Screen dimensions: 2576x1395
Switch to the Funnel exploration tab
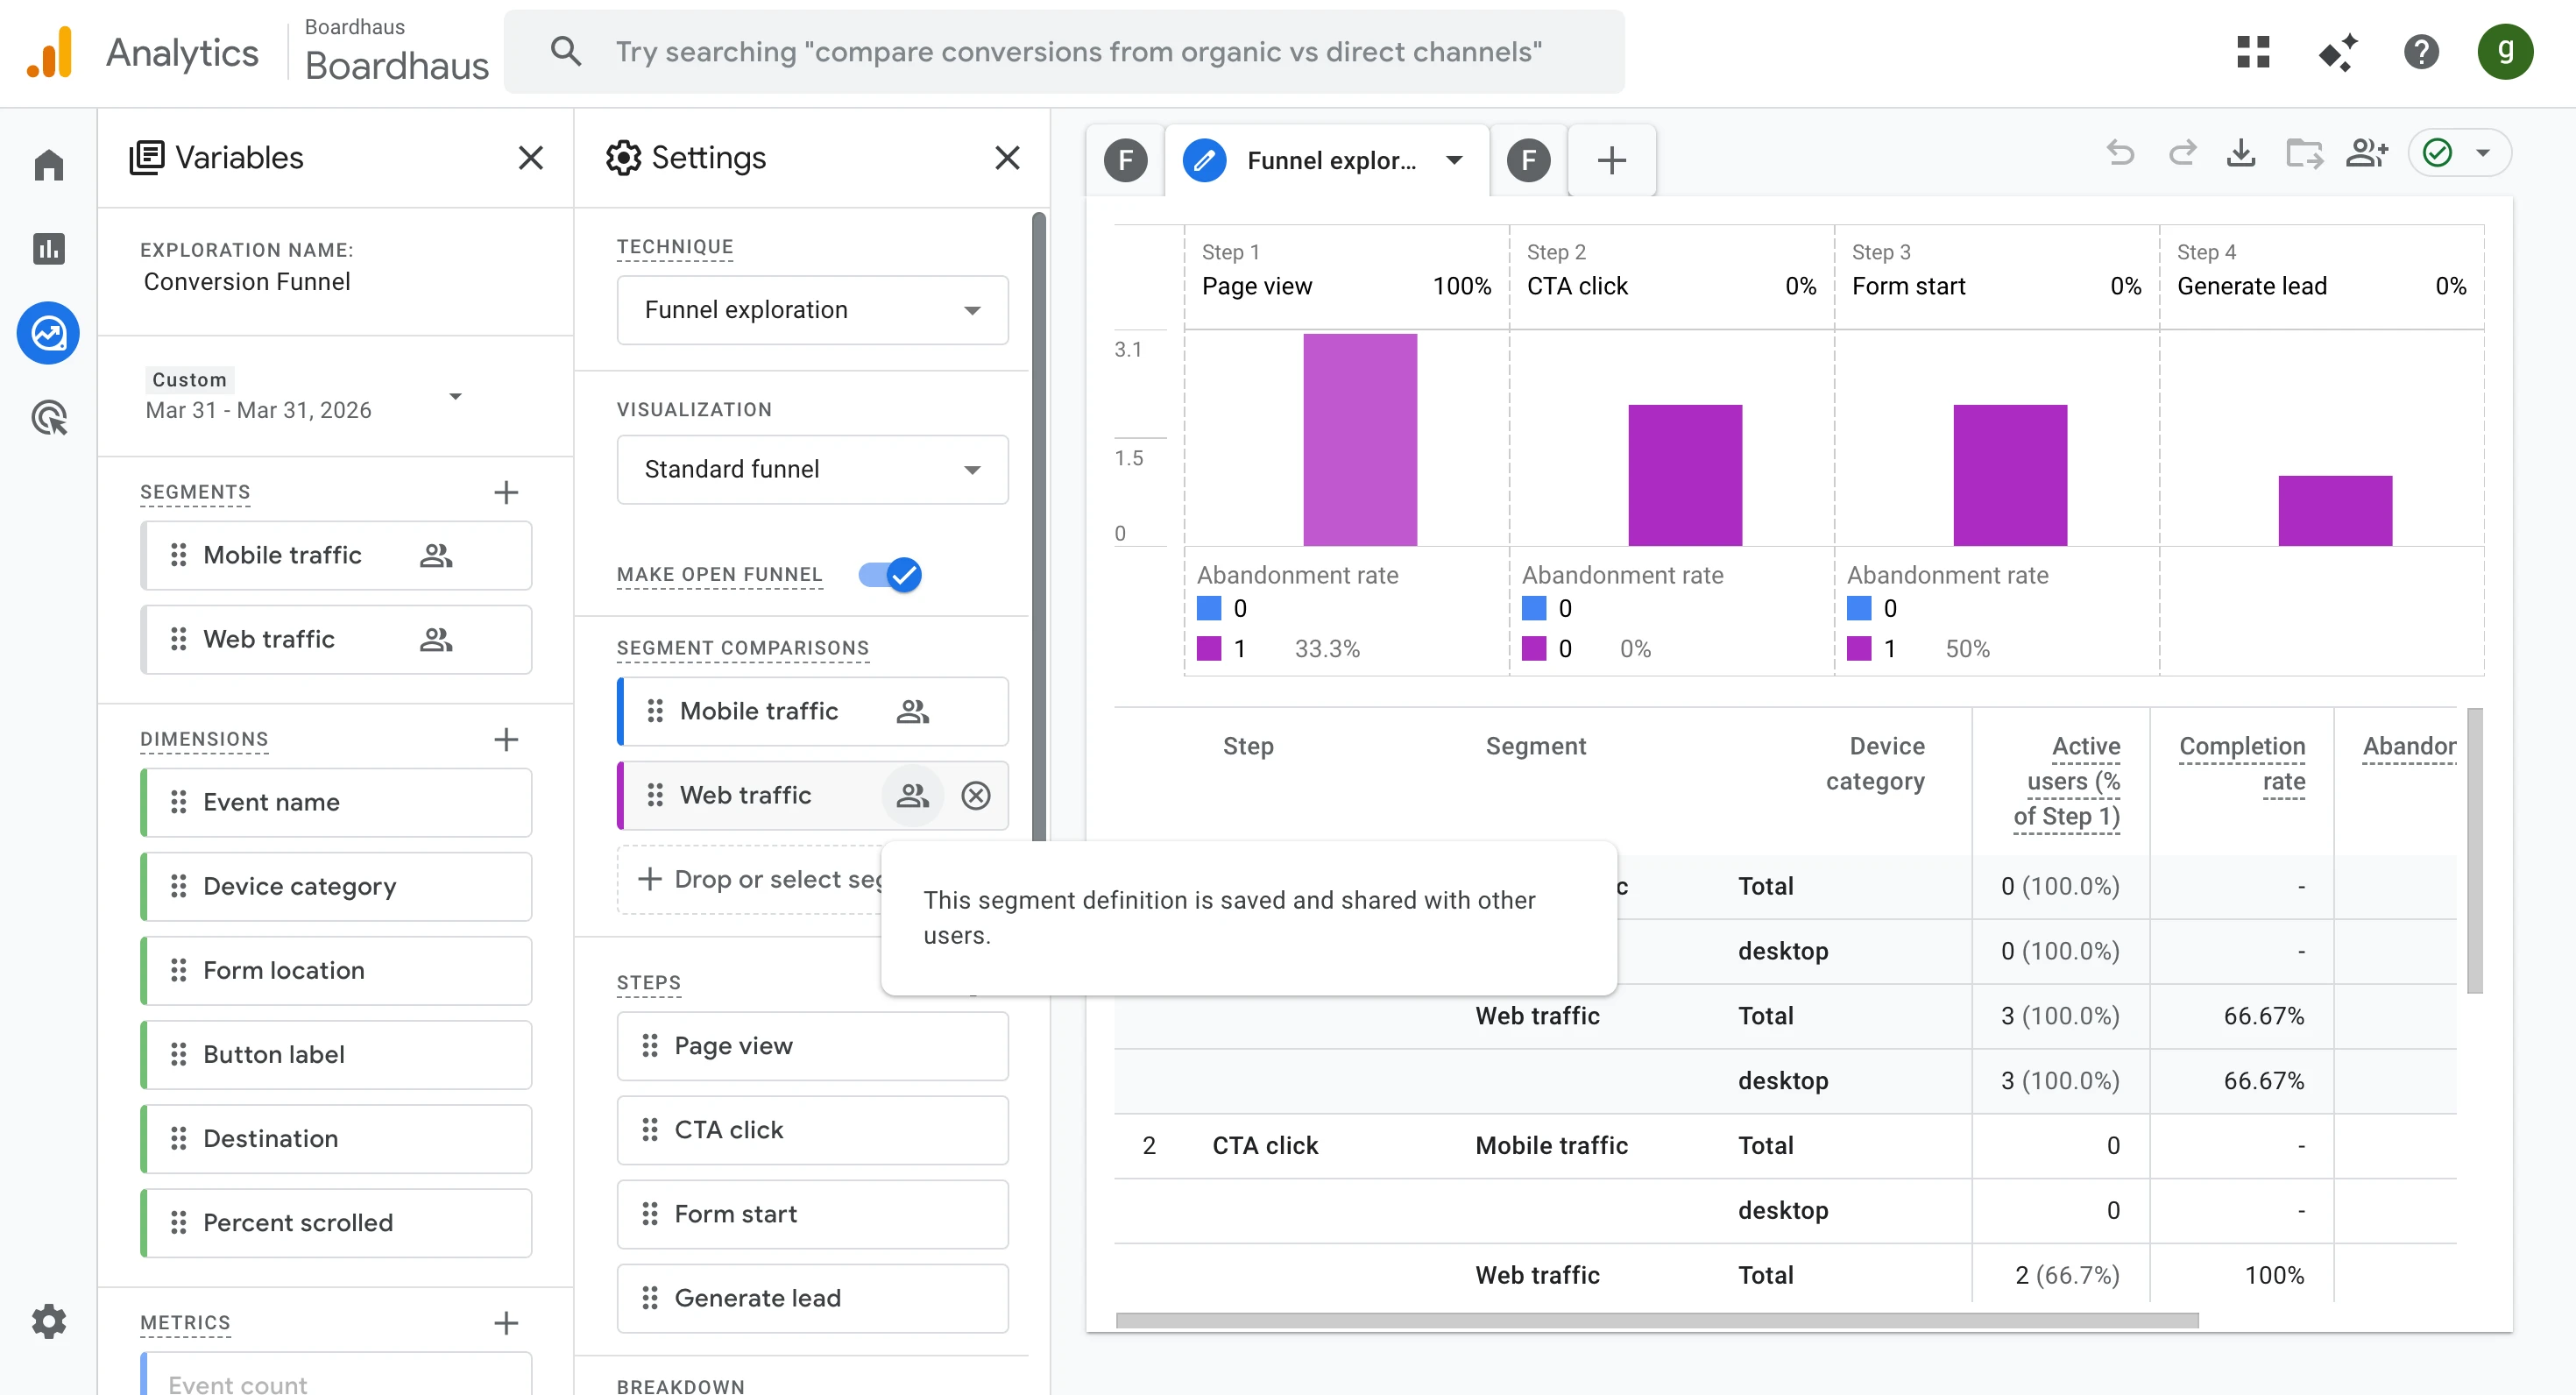coord(1330,160)
